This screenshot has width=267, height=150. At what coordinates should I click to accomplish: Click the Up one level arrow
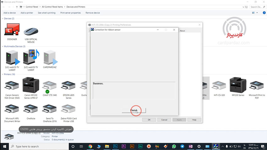(17, 7)
